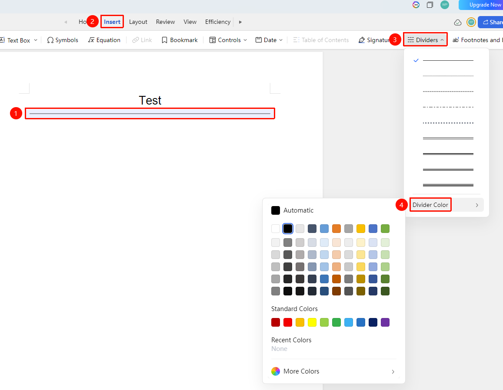Open the Review tab
This screenshot has width=503, height=390.
coord(165,22)
